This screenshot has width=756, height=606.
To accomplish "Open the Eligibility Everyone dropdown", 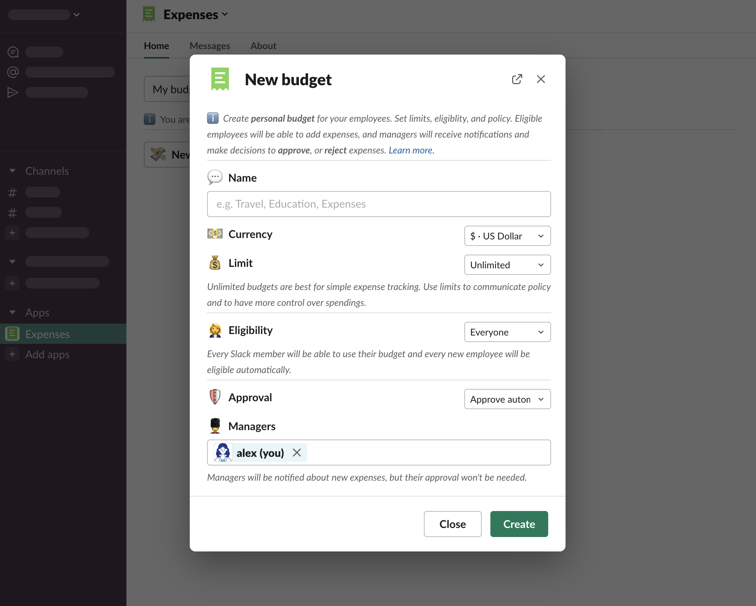I will click(x=507, y=332).
